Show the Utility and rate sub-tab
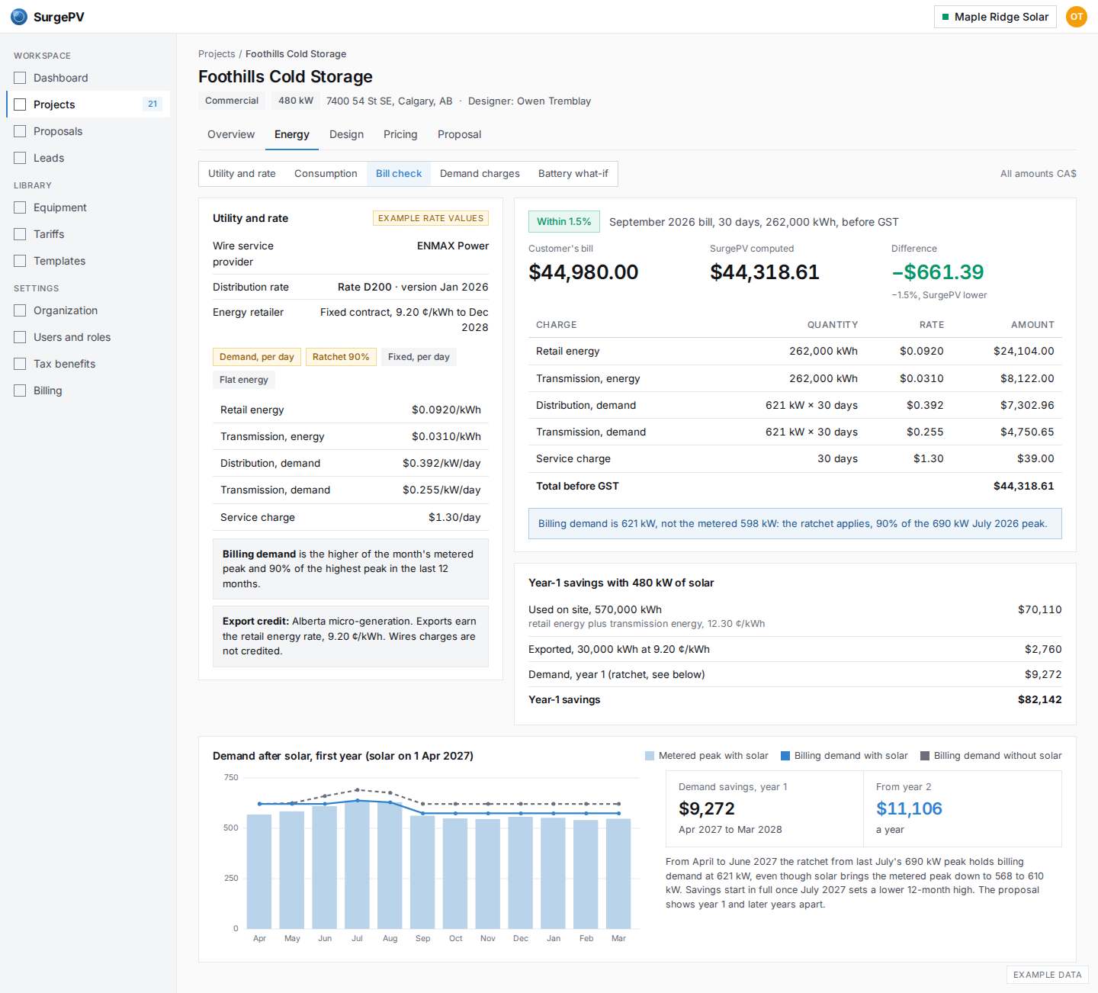1098x993 pixels. point(242,174)
